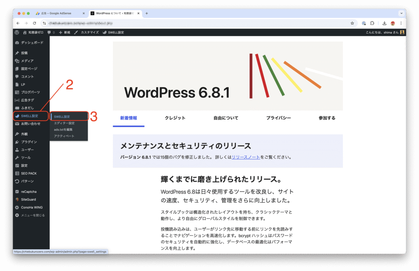Open a new browser tab

[146, 13]
